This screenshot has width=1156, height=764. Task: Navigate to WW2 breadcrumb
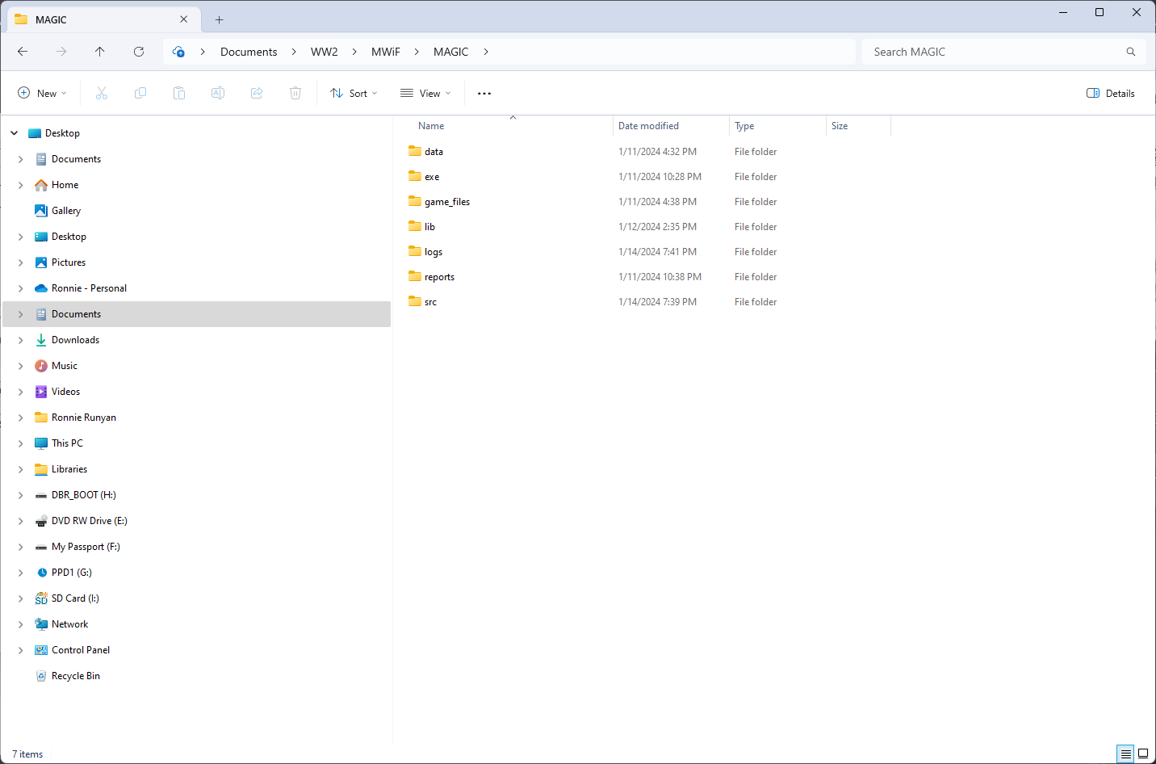click(325, 52)
